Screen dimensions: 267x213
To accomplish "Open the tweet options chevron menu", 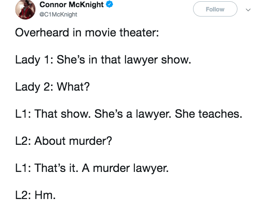I will coord(248,9).
